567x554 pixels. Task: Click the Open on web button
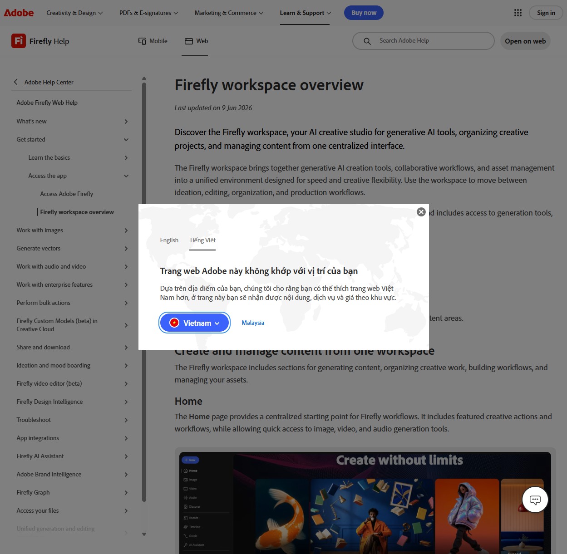525,41
